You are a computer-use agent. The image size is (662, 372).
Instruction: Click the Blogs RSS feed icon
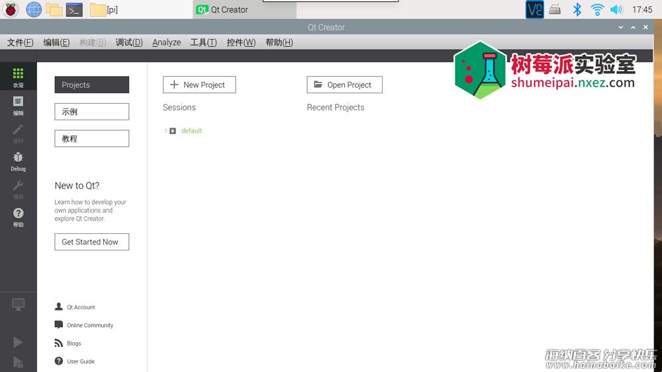pyautogui.click(x=59, y=343)
